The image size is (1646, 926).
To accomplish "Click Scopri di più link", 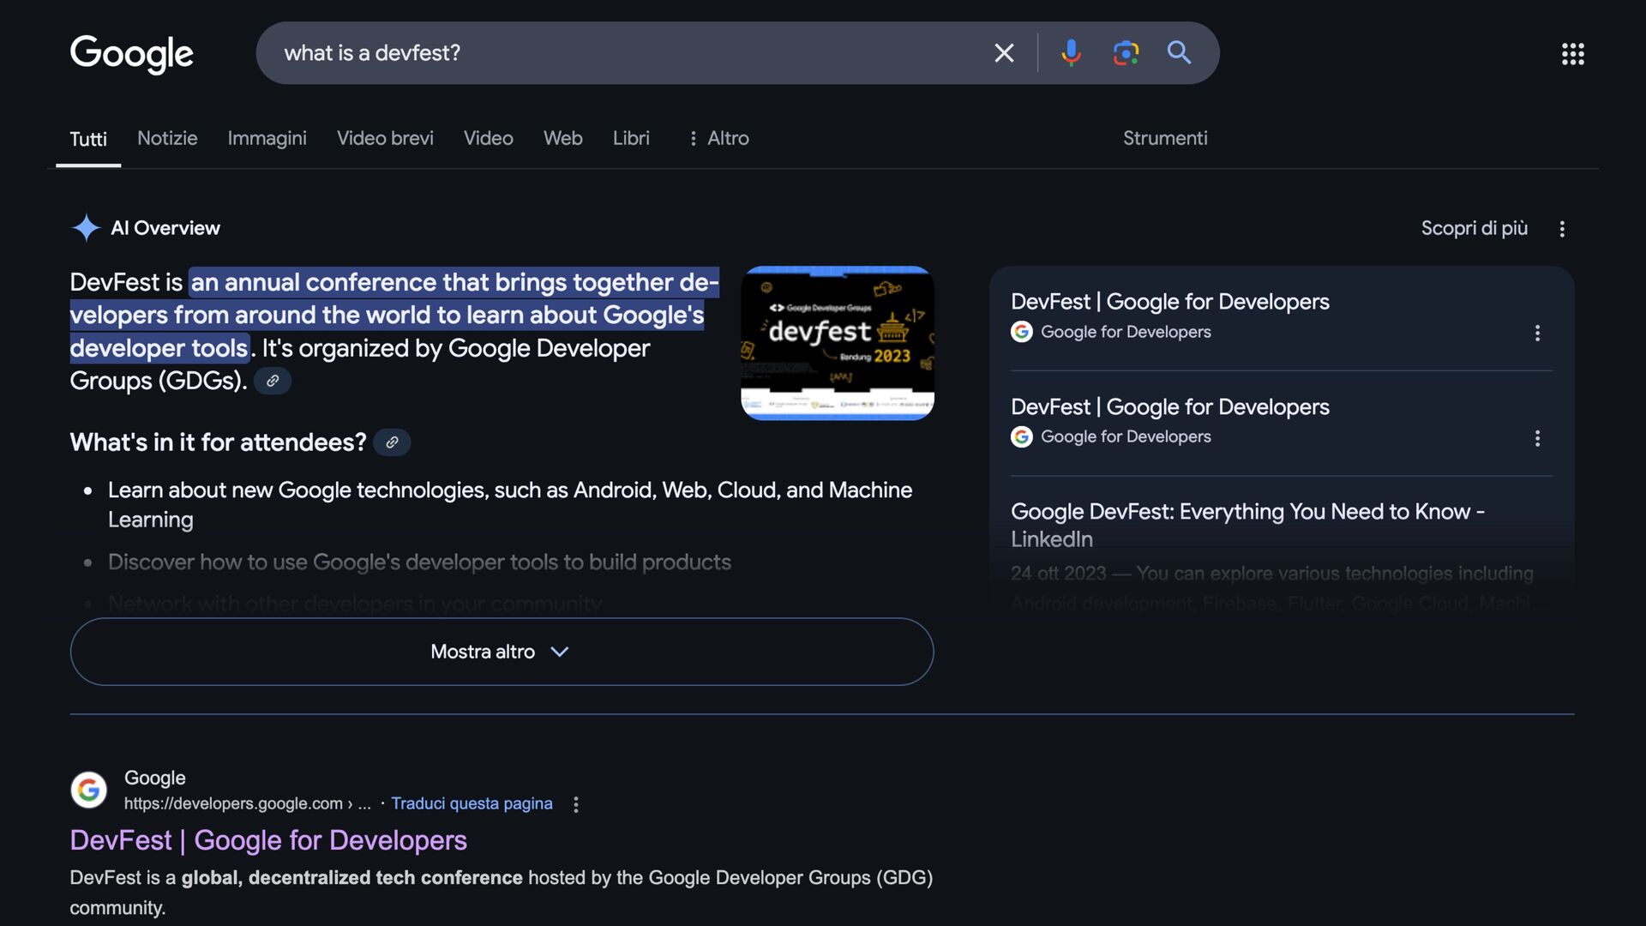I will 1474,228.
